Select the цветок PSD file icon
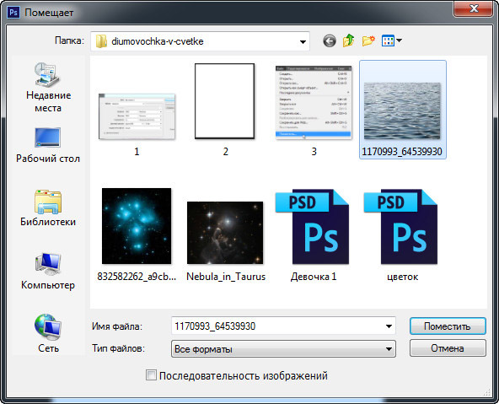The image size is (499, 404). tap(401, 227)
